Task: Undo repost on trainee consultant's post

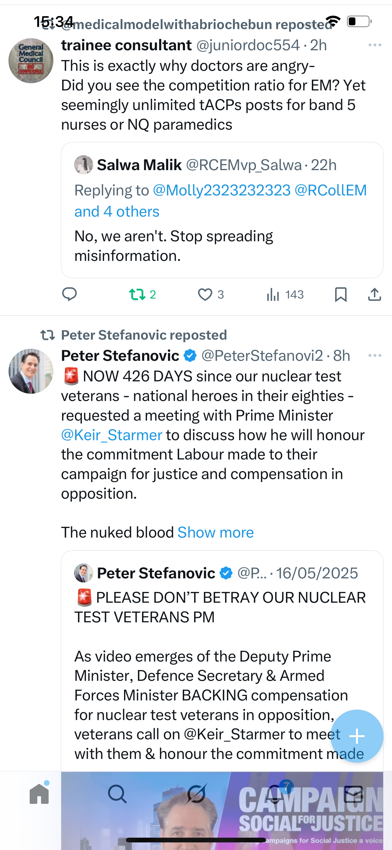Action: 137,294
